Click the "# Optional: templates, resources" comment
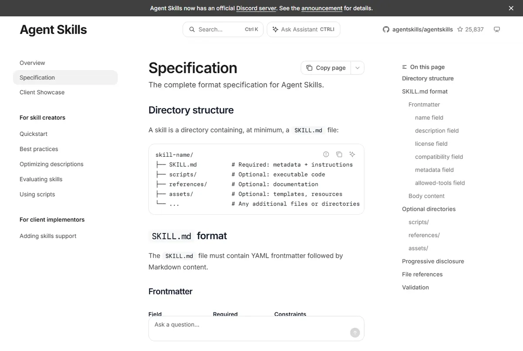523x351 pixels. [x=287, y=194]
